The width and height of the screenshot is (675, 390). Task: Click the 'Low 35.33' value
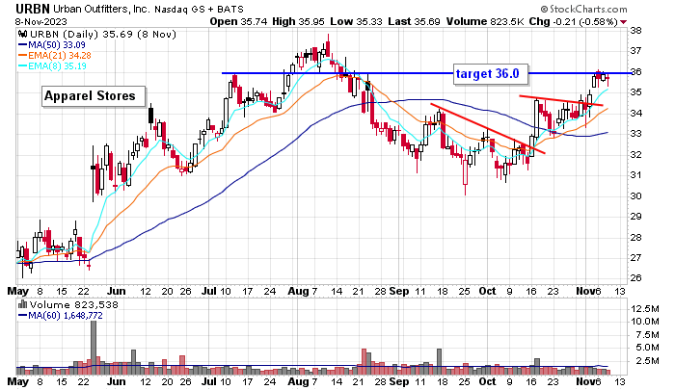point(356,21)
